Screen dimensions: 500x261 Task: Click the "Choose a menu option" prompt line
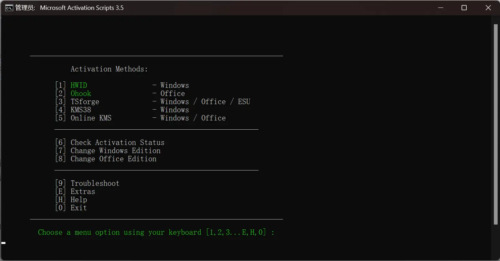(x=156, y=232)
